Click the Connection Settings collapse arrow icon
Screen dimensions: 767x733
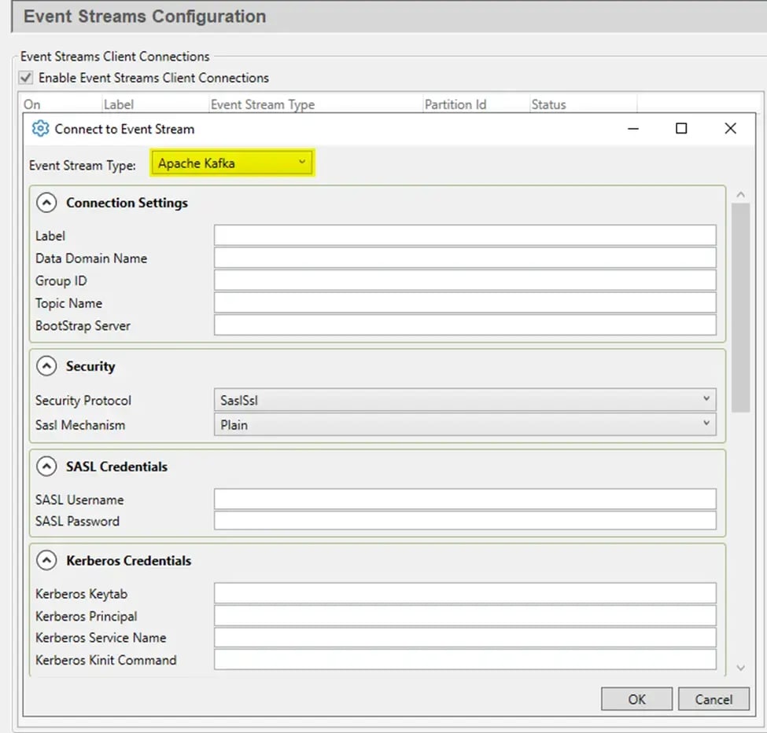(x=46, y=203)
